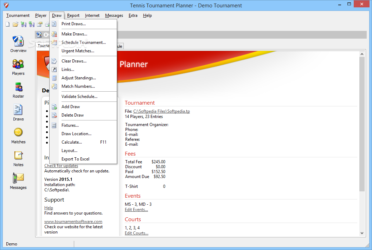
Task: Open the Players section in the sidebar
Action: (18, 67)
